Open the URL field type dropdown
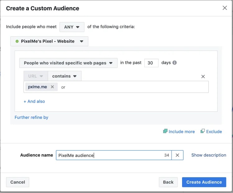 coord(36,76)
